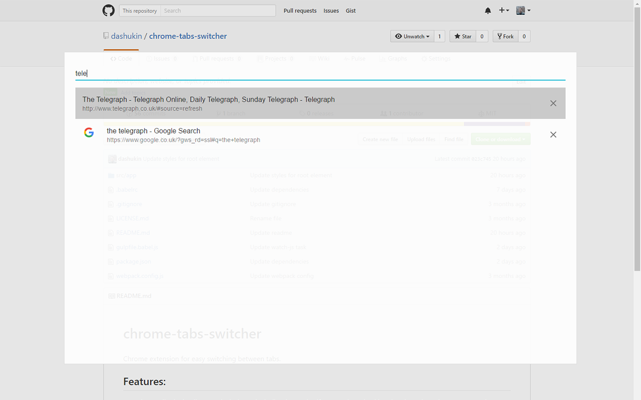Click the Telegraph URL text
This screenshot has width=641, height=400.
pyautogui.click(x=142, y=108)
